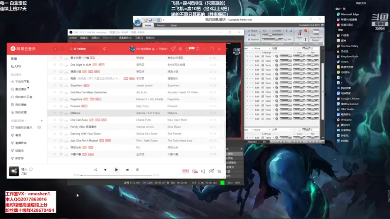Screen dimensions: 390x219
Task: Open the Stardew Valley desktop shortcut
Action: [348, 46]
